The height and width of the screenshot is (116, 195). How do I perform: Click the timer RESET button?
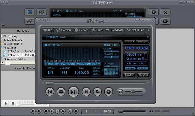(142, 69)
